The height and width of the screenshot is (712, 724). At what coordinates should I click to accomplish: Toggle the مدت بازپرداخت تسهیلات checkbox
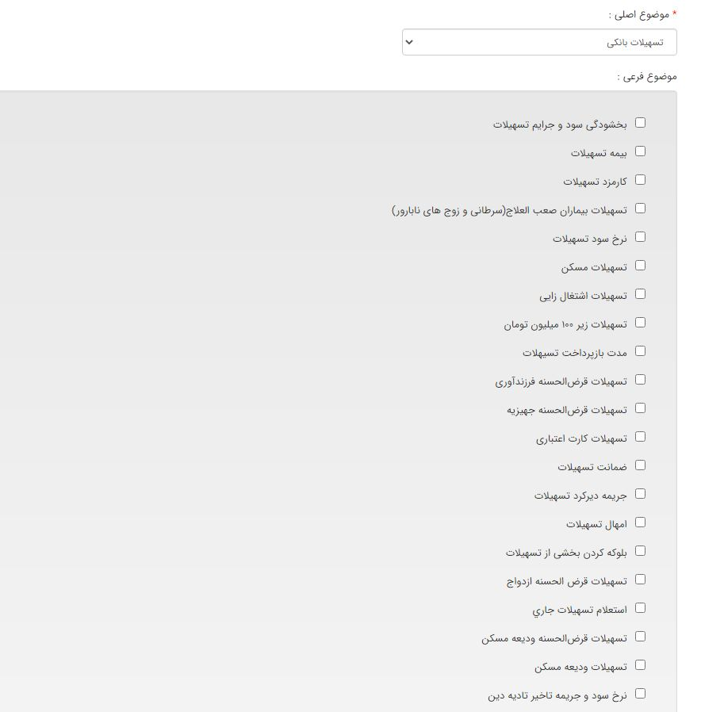[x=641, y=351]
